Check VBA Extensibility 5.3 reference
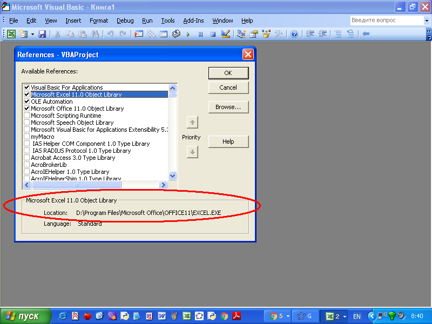432x324 pixels. coord(26,130)
